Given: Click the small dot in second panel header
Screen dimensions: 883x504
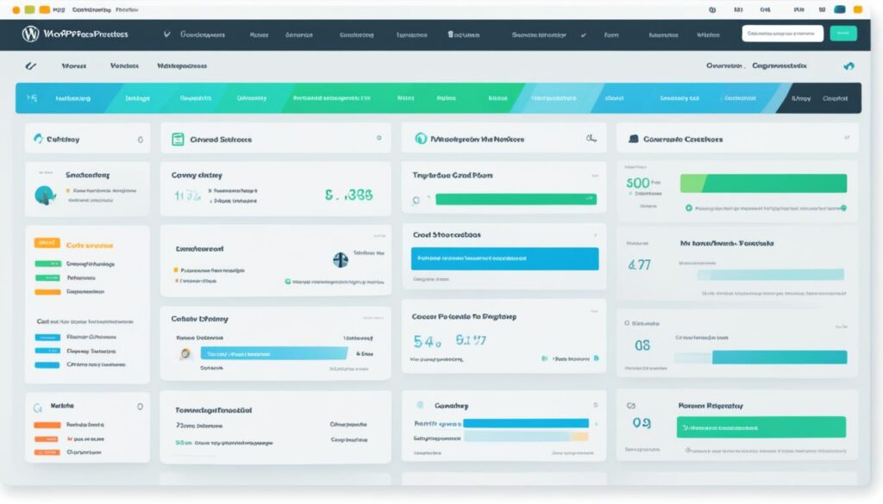Looking at the screenshot, I should click(x=379, y=138).
